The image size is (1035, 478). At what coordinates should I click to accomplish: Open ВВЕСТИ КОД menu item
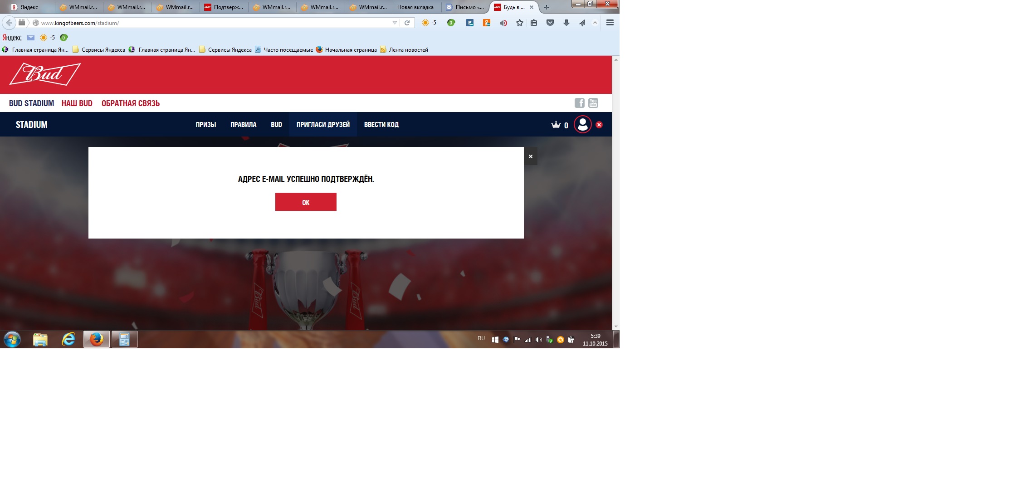point(381,124)
